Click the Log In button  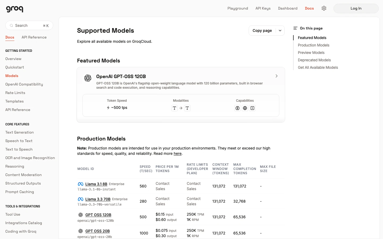(356, 8)
